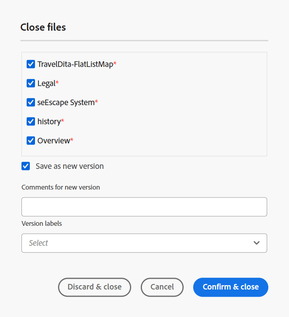Viewport: 289px width, 317px height.
Task: Open the Version labels Select dropdown
Action: click(x=139, y=243)
